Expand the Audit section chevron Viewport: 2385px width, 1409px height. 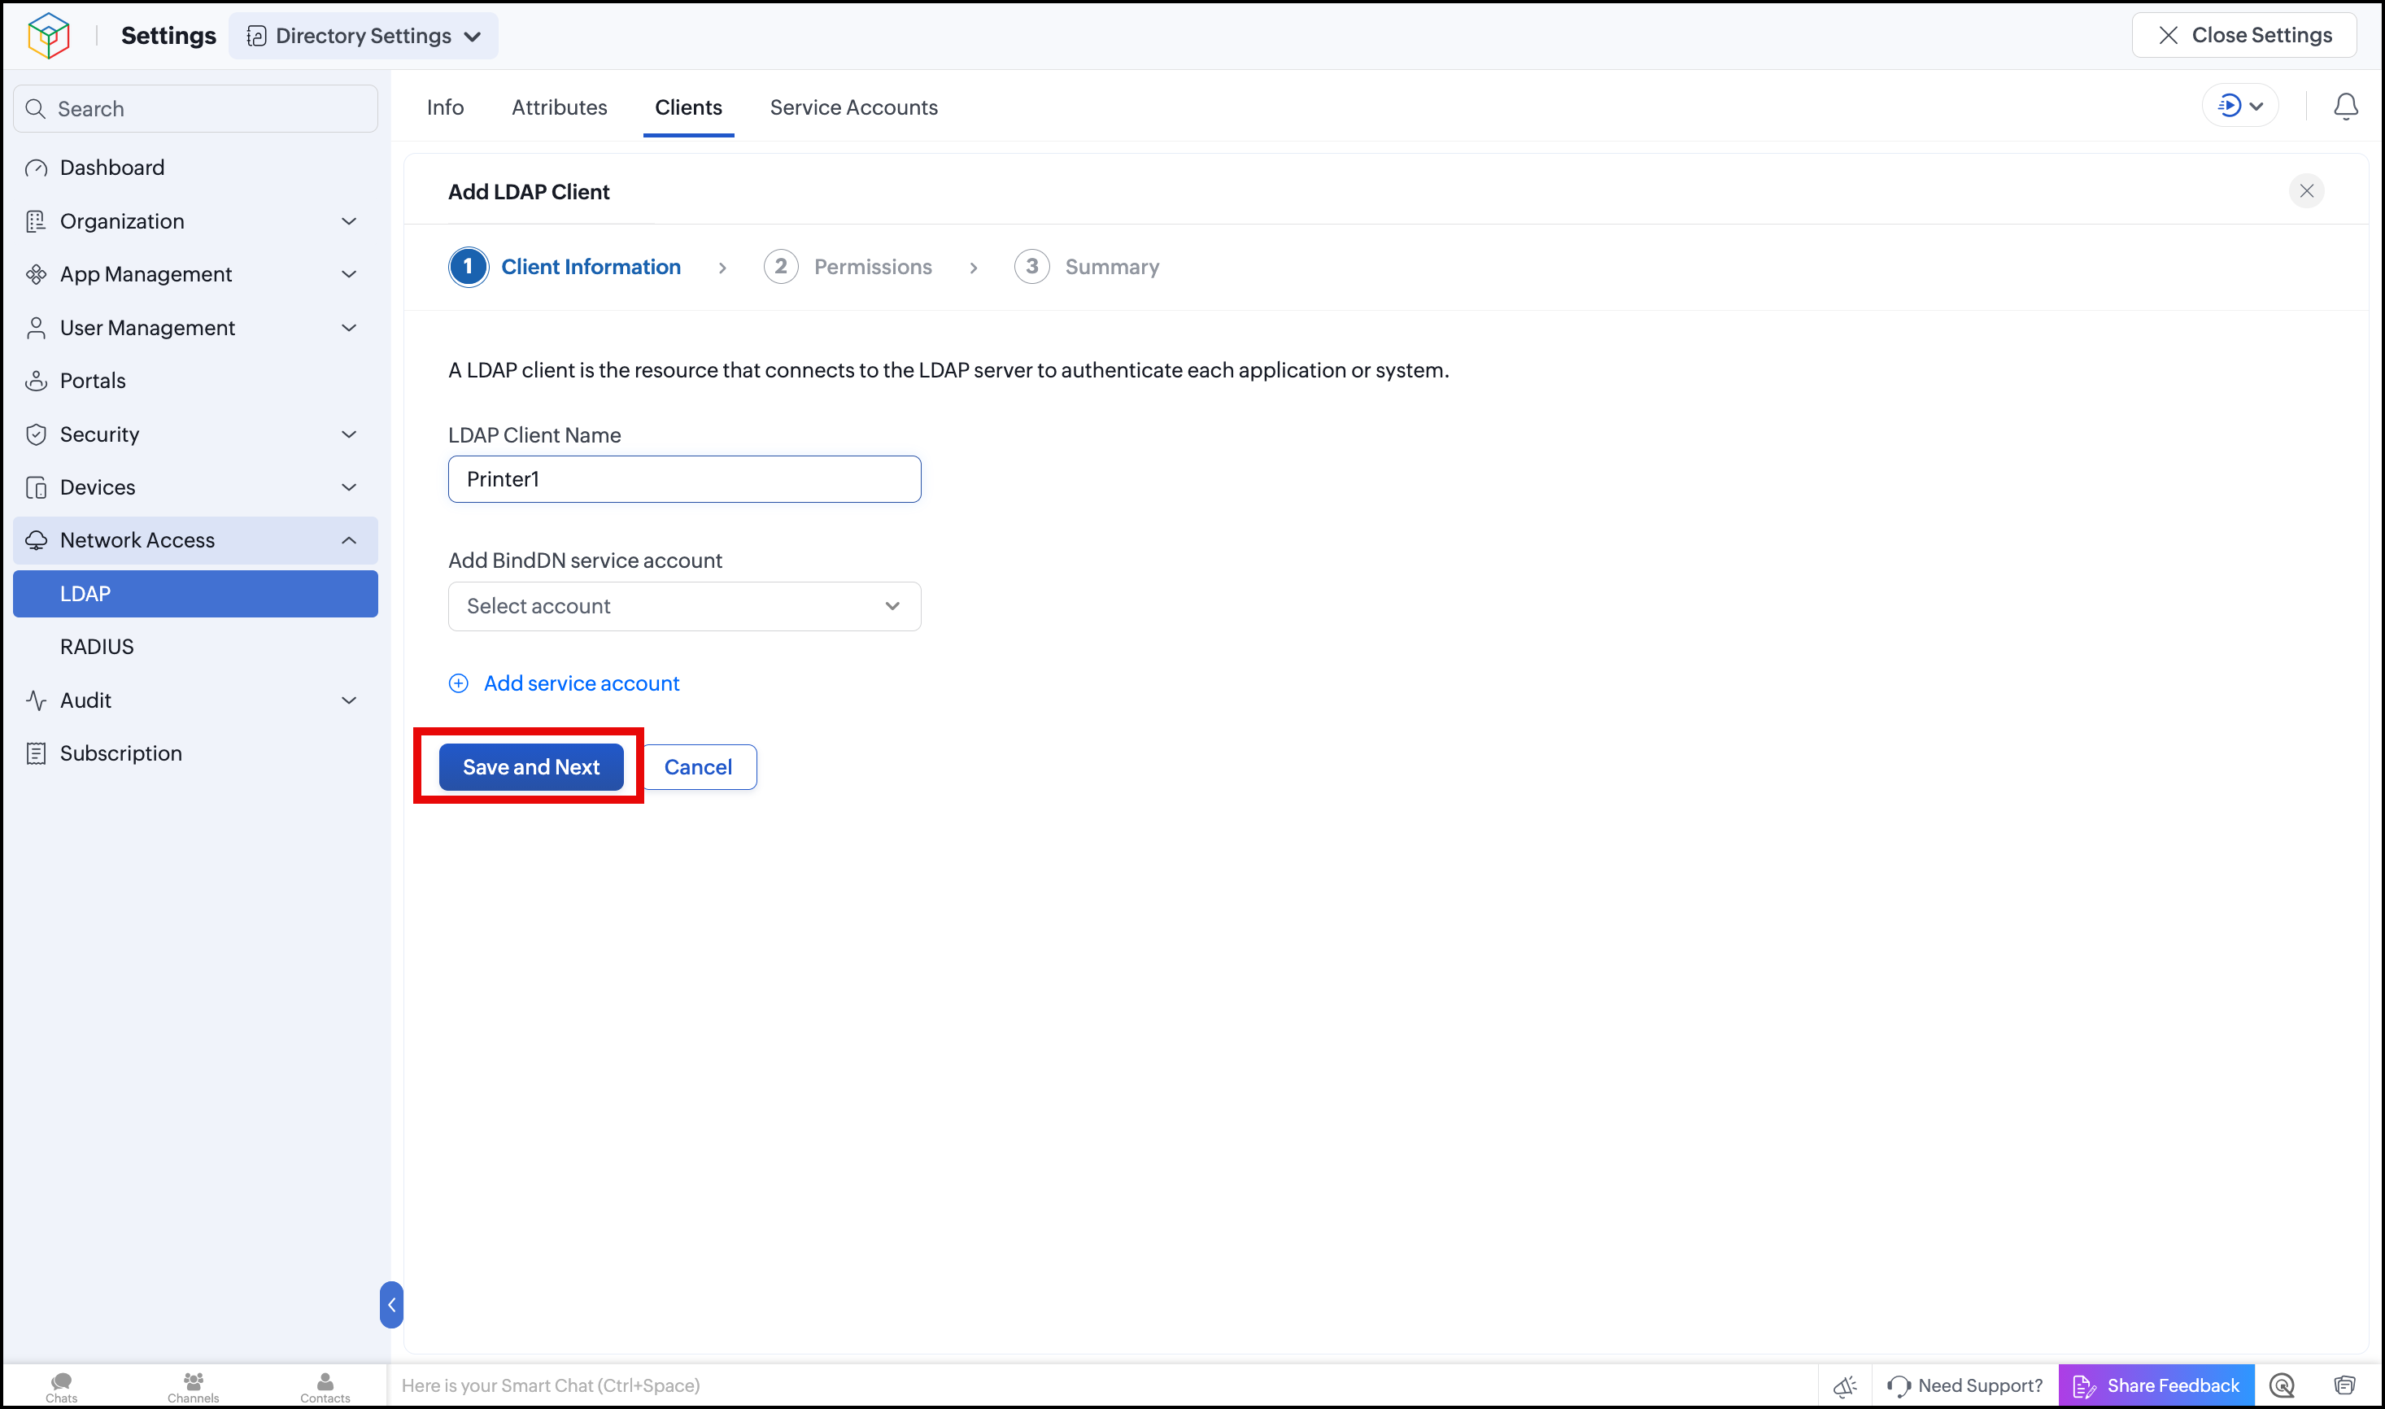pos(349,700)
